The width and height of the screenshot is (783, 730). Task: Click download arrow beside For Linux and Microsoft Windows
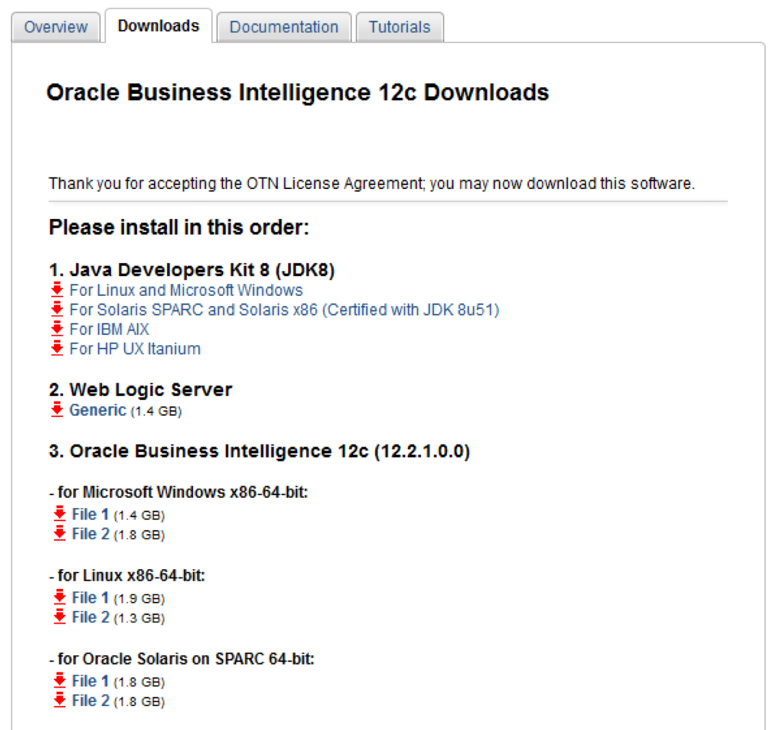click(57, 289)
